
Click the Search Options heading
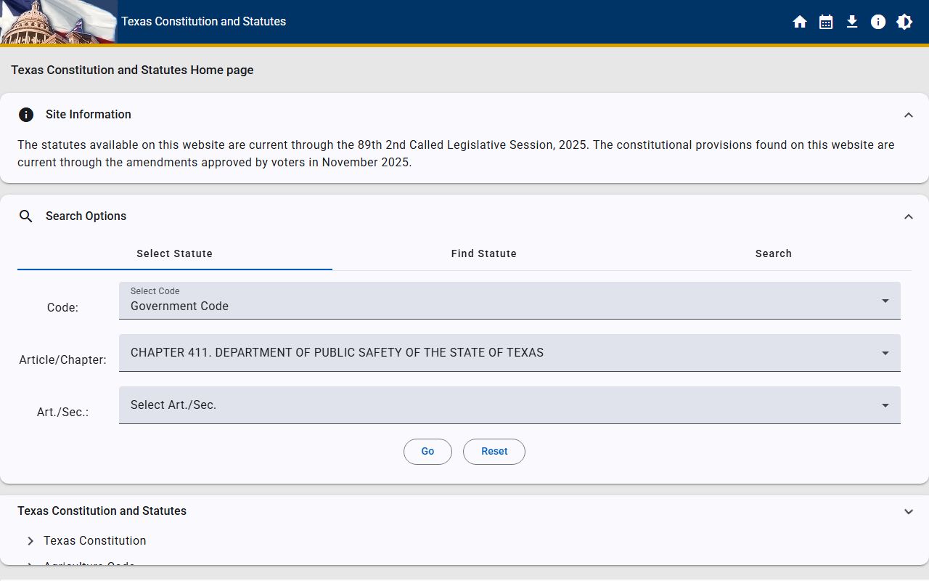(86, 216)
